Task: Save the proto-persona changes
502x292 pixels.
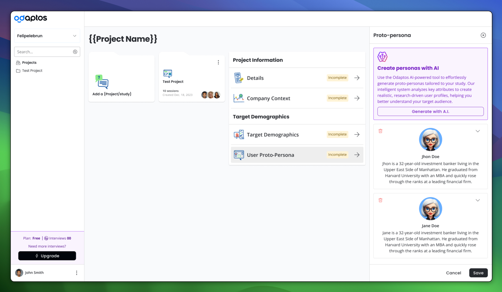Action: [x=478, y=273]
